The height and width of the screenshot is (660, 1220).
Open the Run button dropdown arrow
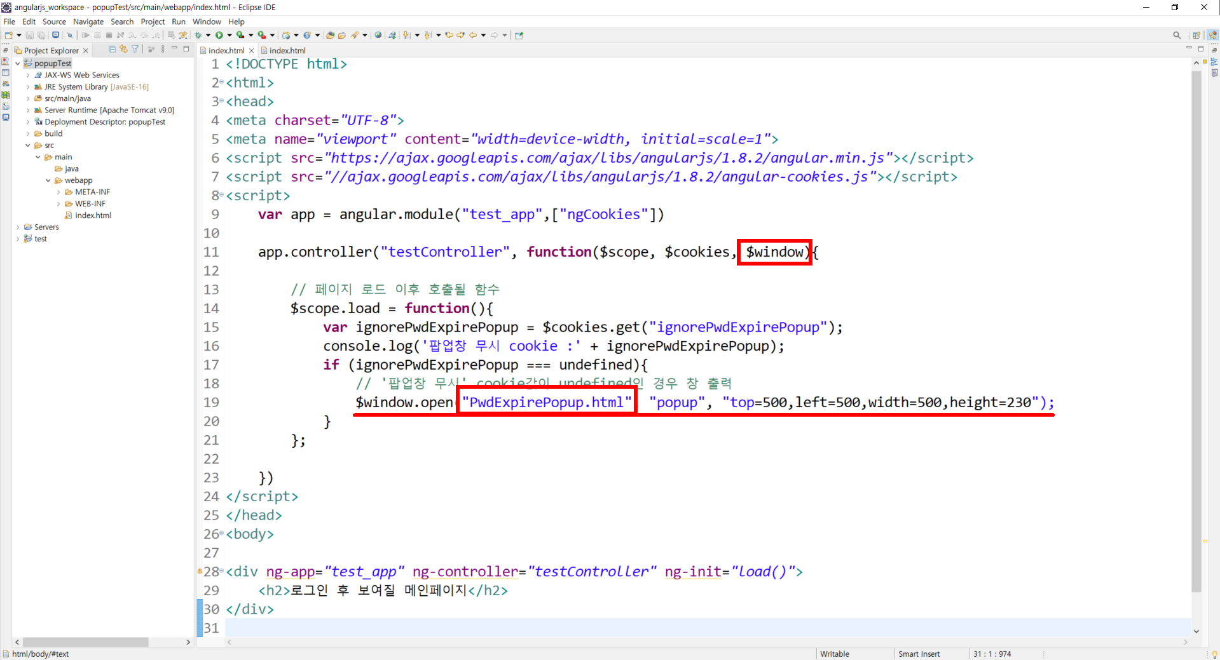230,35
